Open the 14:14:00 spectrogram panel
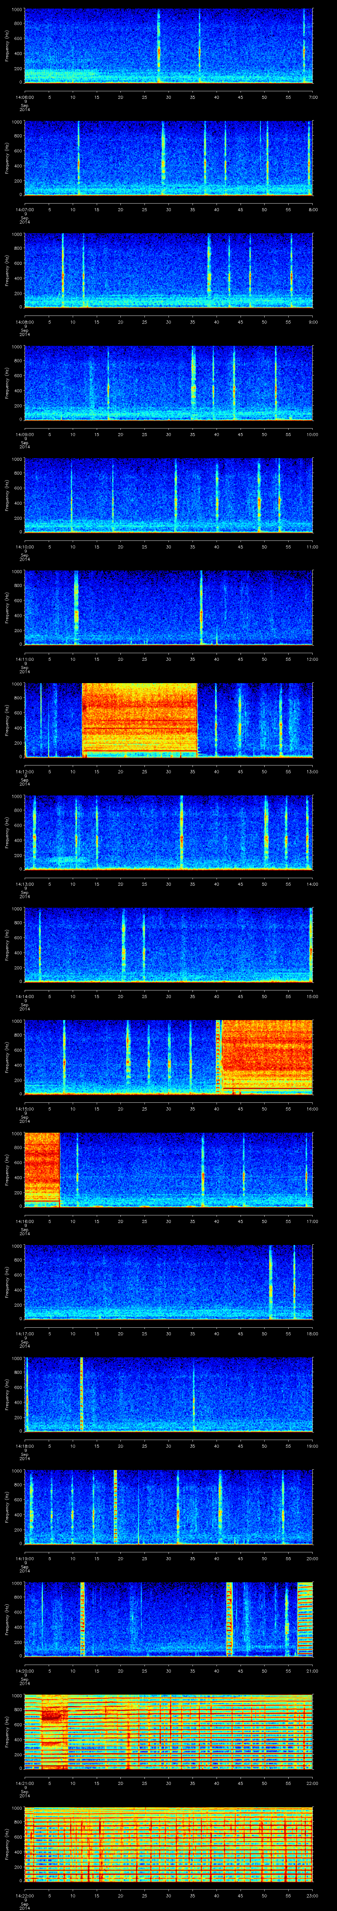 [x=168, y=944]
